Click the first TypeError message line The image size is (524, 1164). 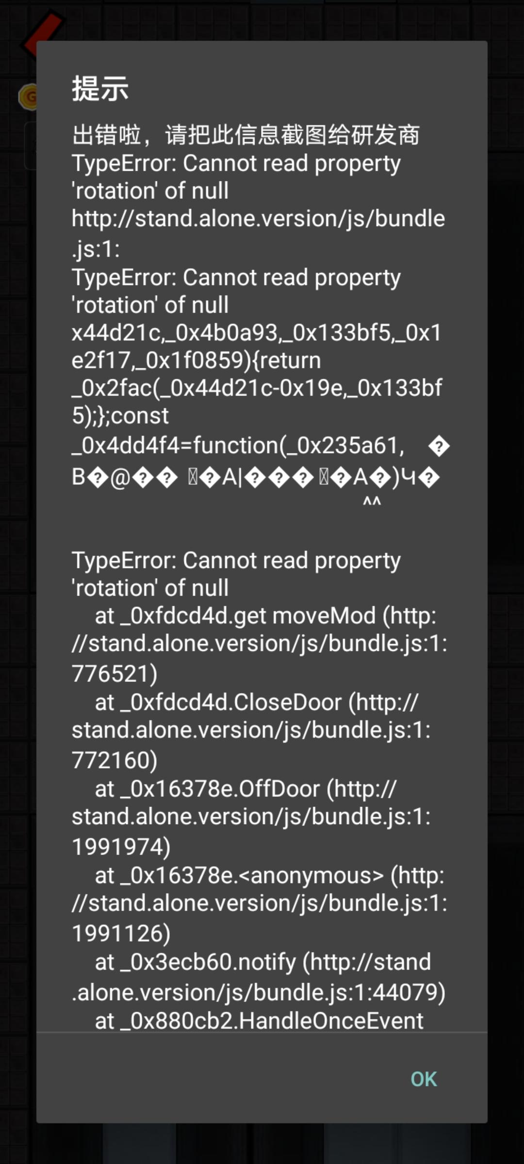coord(236,177)
